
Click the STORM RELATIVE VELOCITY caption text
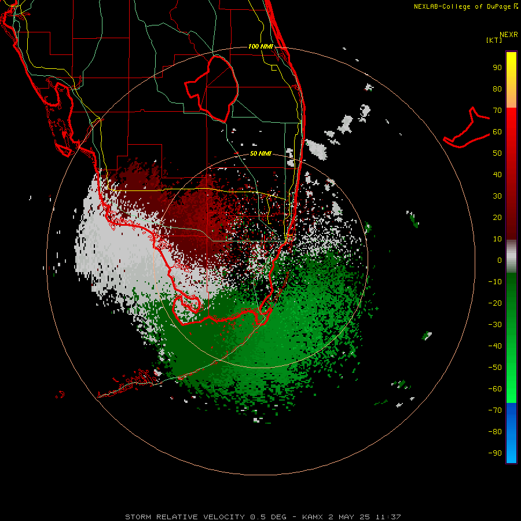pos(185,517)
